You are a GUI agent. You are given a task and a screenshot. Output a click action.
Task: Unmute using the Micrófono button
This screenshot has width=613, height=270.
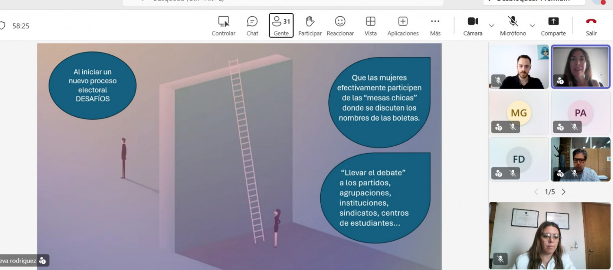(x=513, y=26)
